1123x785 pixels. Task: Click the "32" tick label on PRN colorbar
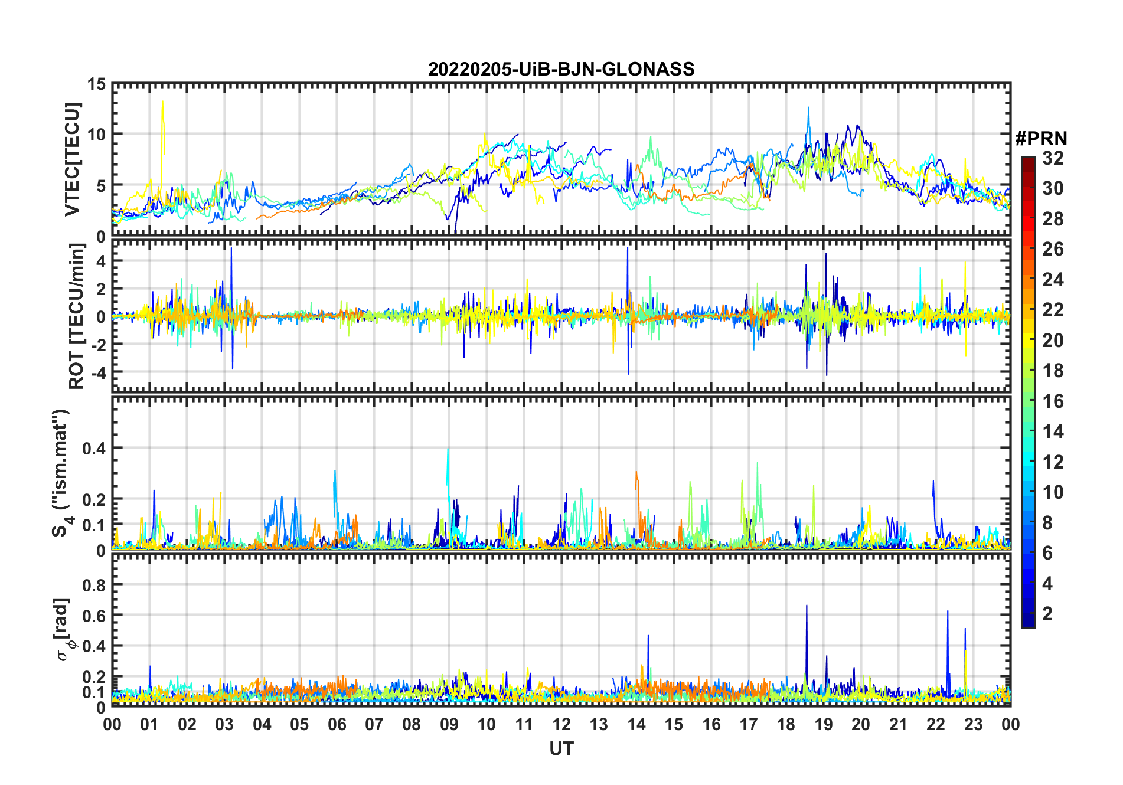coord(1053,158)
